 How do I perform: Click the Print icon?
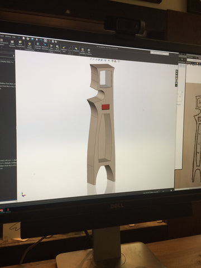tap(37, 40)
